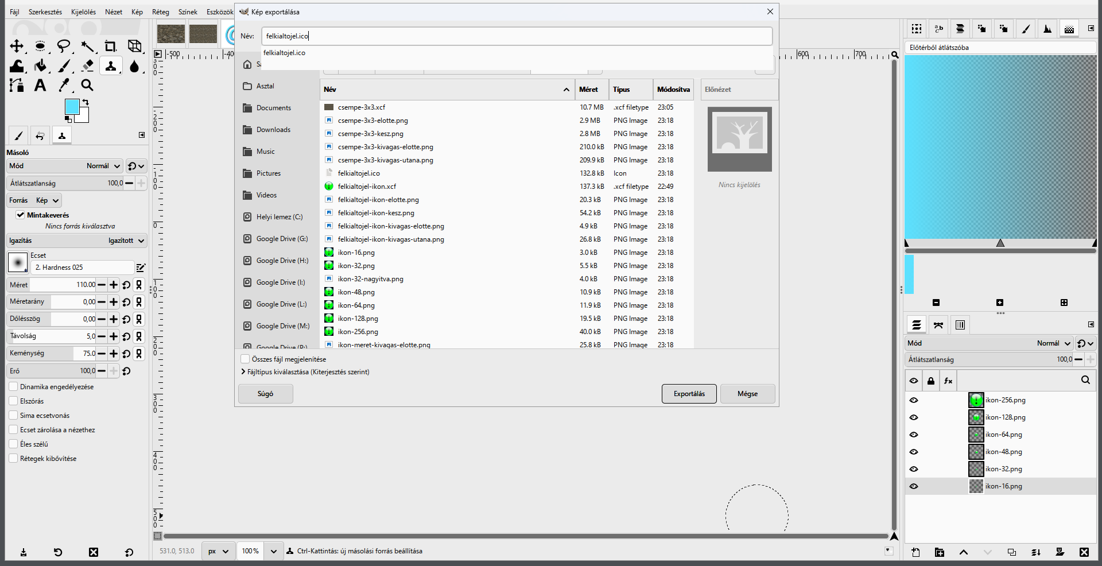Select the Bucket Fill tool
The image size is (1102, 566).
coord(40,66)
